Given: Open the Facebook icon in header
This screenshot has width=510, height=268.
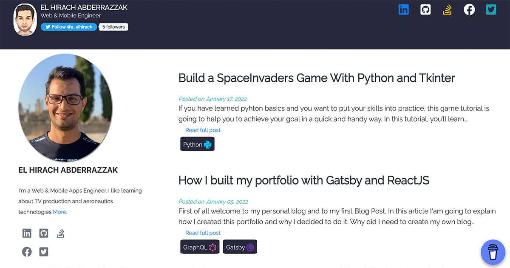Looking at the screenshot, I should tap(469, 9).
